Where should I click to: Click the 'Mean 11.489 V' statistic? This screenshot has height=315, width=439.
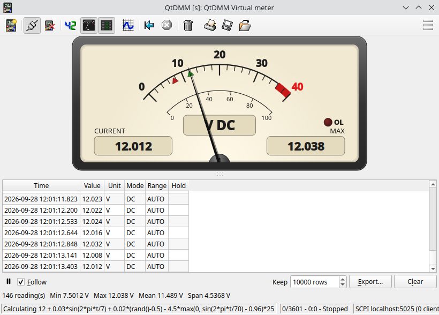[161, 295]
